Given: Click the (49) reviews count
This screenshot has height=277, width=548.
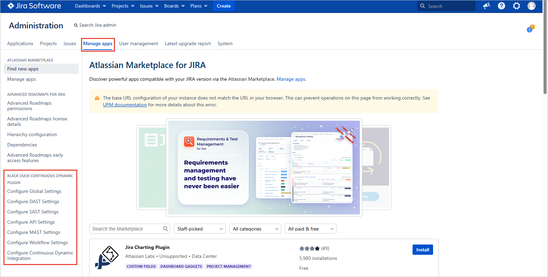Looking at the screenshot, I should [325, 248].
